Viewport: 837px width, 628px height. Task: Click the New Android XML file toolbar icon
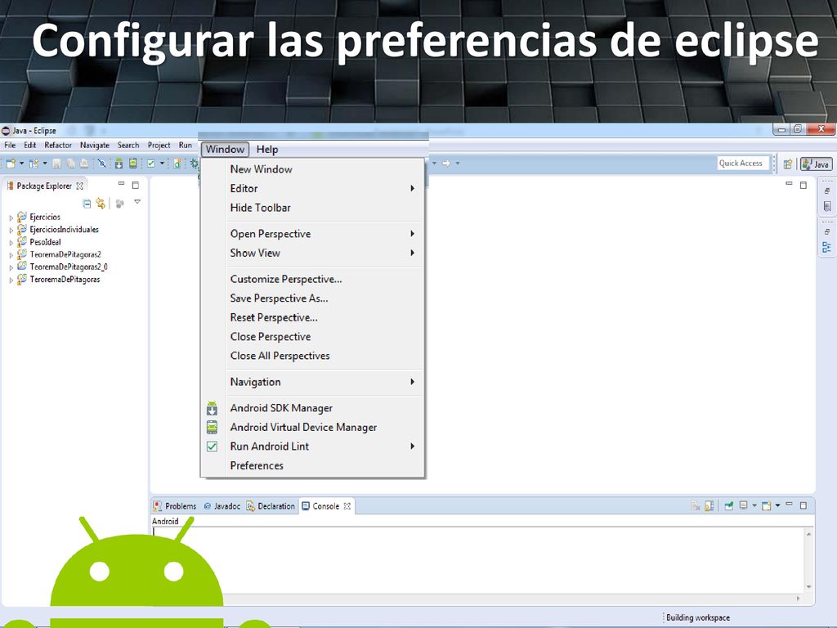point(177,164)
